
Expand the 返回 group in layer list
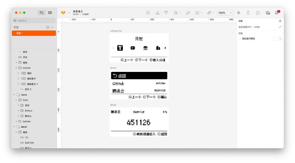tap(18, 105)
